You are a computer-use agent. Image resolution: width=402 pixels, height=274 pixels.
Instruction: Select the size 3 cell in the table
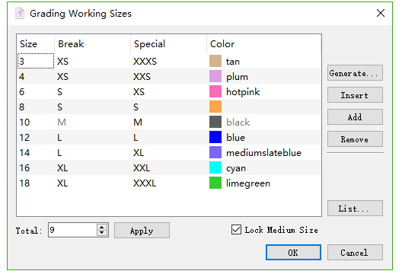(x=36, y=61)
